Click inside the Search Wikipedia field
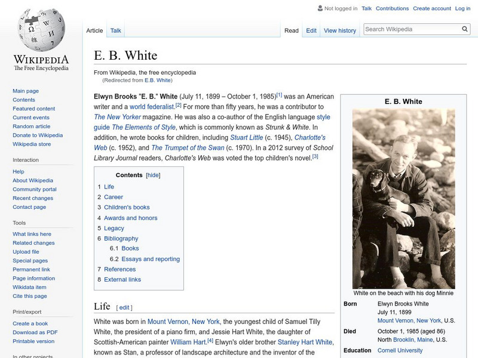Viewport: 478px width, 358px height. click(x=411, y=29)
